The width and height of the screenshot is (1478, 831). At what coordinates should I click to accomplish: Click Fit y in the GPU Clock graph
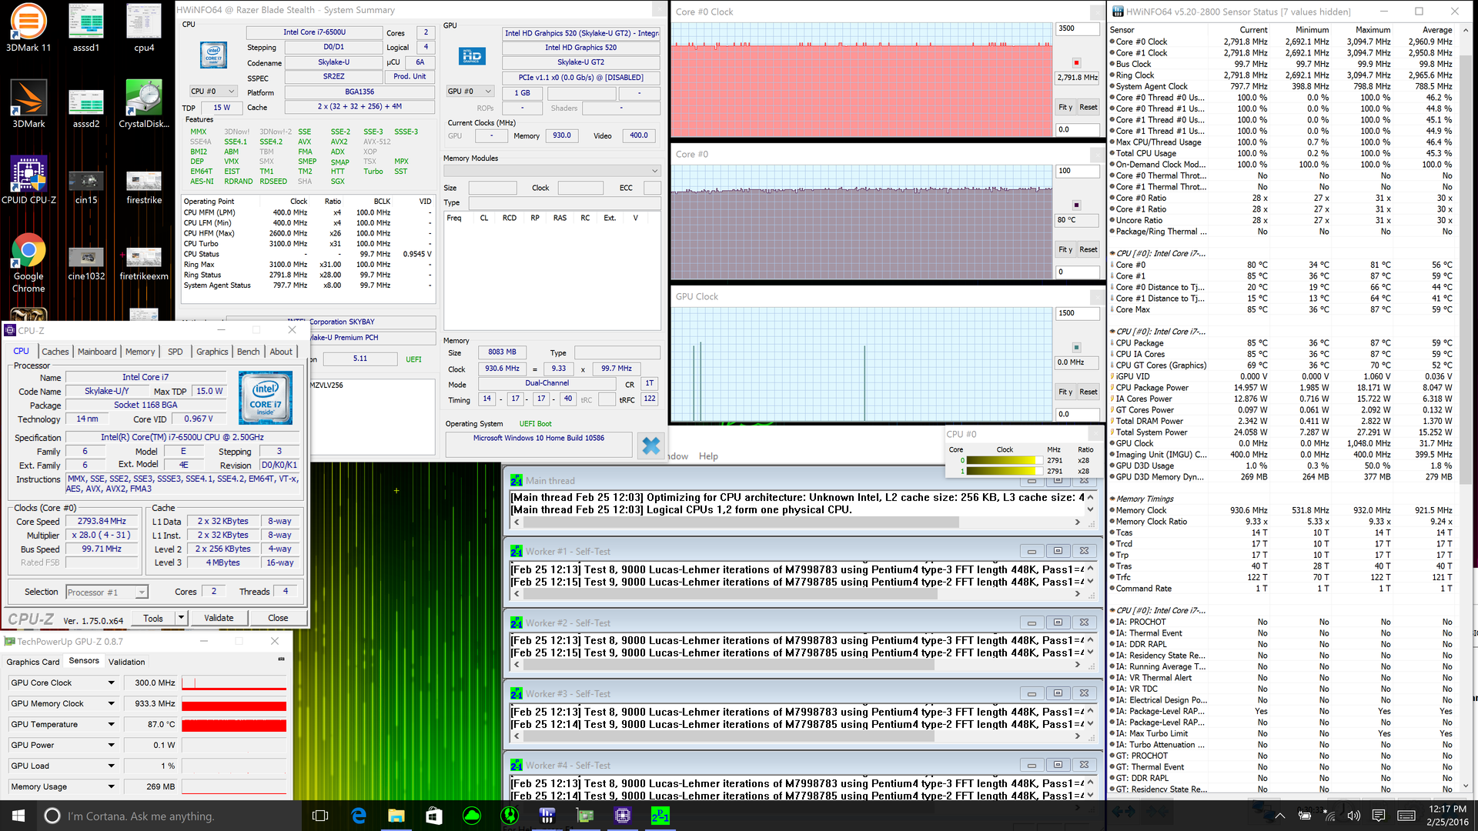click(1065, 392)
